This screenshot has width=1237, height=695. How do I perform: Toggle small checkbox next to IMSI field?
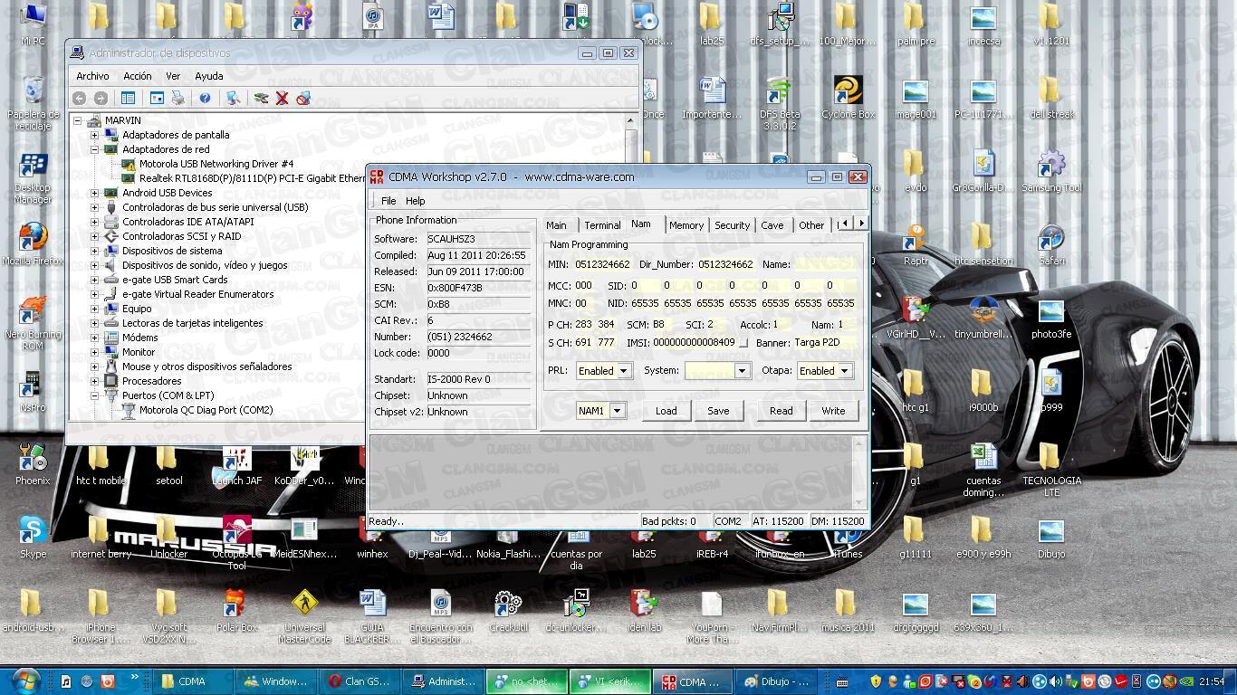(743, 343)
